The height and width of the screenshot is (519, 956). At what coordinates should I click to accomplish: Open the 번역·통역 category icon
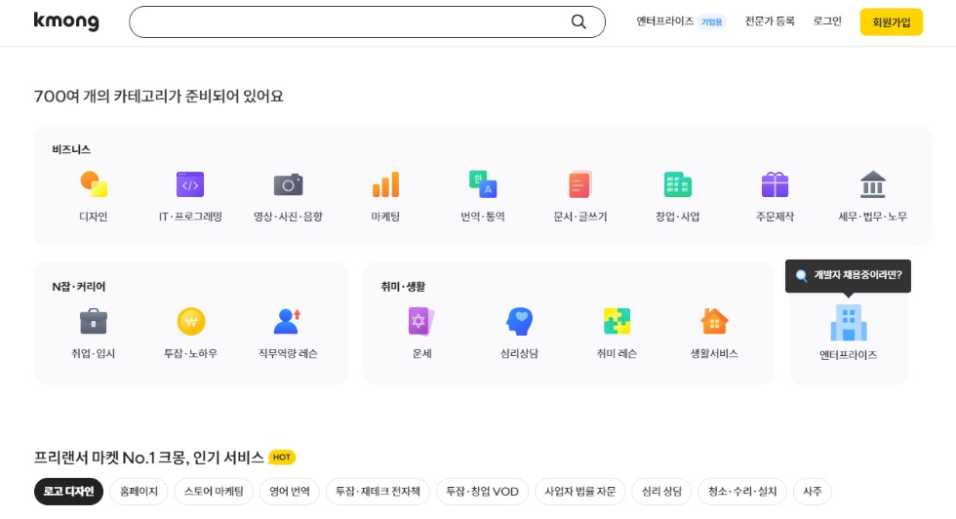483,184
